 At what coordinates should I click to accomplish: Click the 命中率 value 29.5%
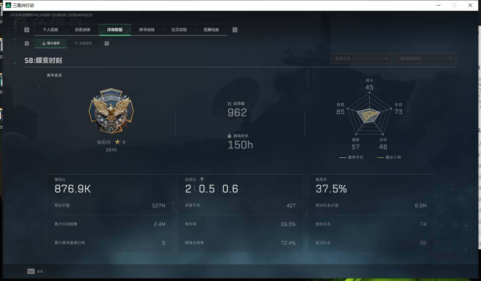288,224
